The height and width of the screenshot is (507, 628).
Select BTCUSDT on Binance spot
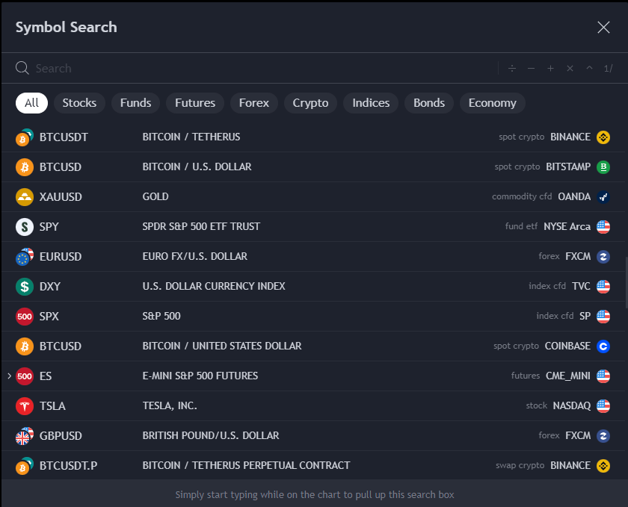click(x=299, y=137)
